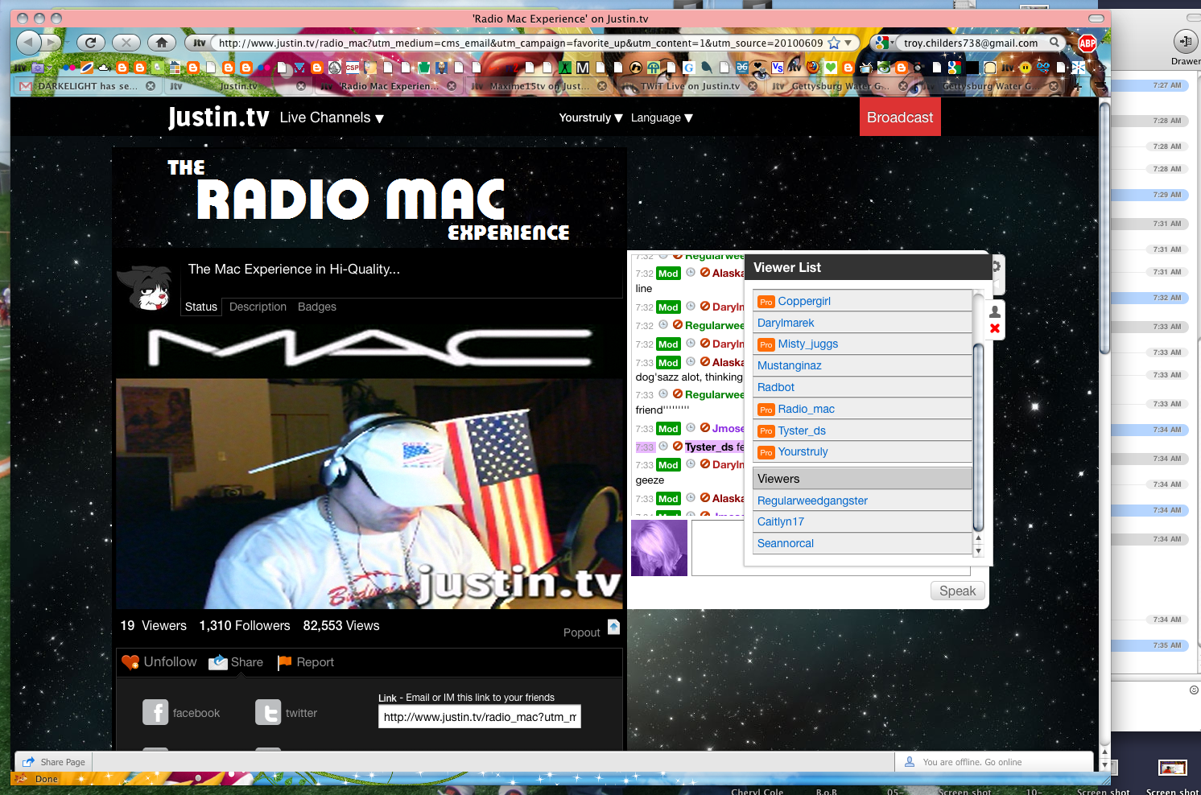This screenshot has height=795, width=1201.
Task: Click the timeout clock next to Tyster_ds
Action: 663,446
